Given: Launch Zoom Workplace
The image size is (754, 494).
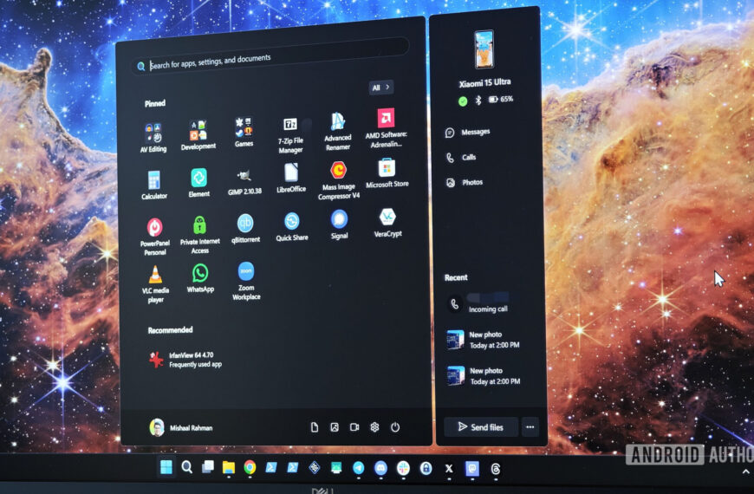Looking at the screenshot, I should point(246,282).
